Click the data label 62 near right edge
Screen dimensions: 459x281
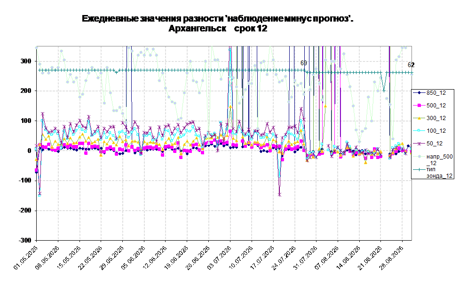[x=411, y=65]
